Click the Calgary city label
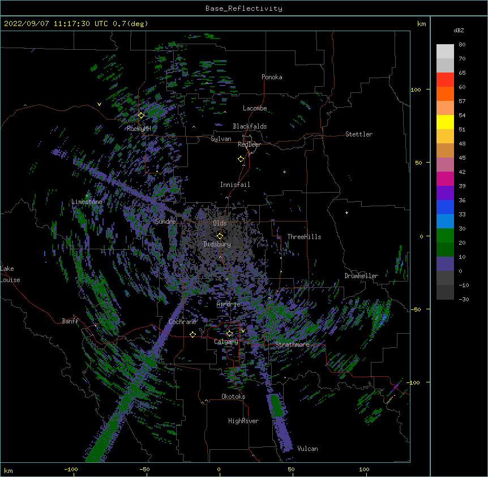 226,342
